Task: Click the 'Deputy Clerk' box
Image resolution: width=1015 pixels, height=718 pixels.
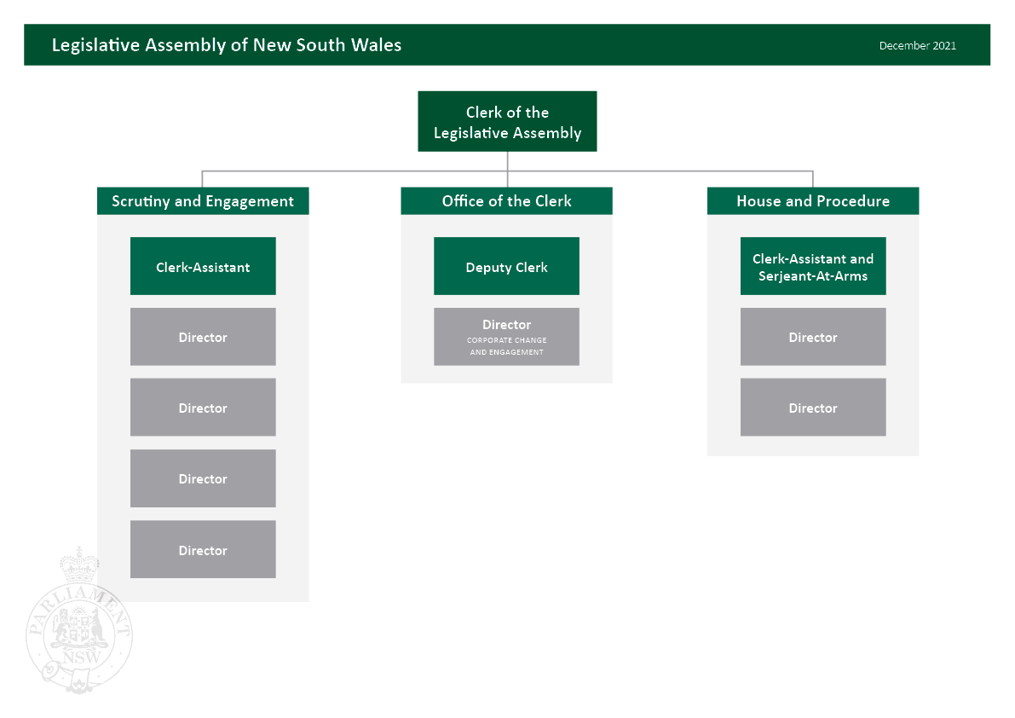Action: point(506,266)
